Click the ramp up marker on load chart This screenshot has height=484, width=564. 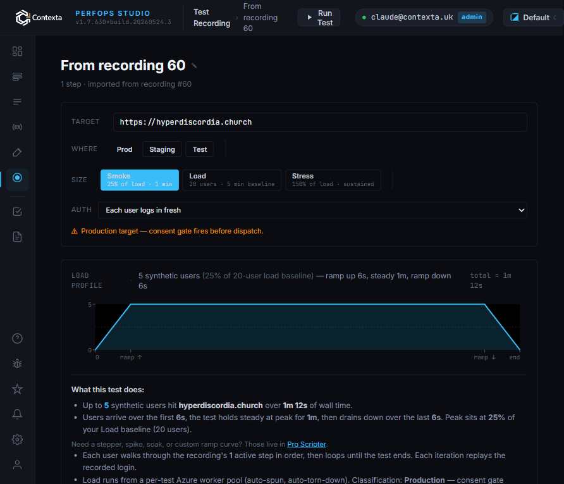131,357
